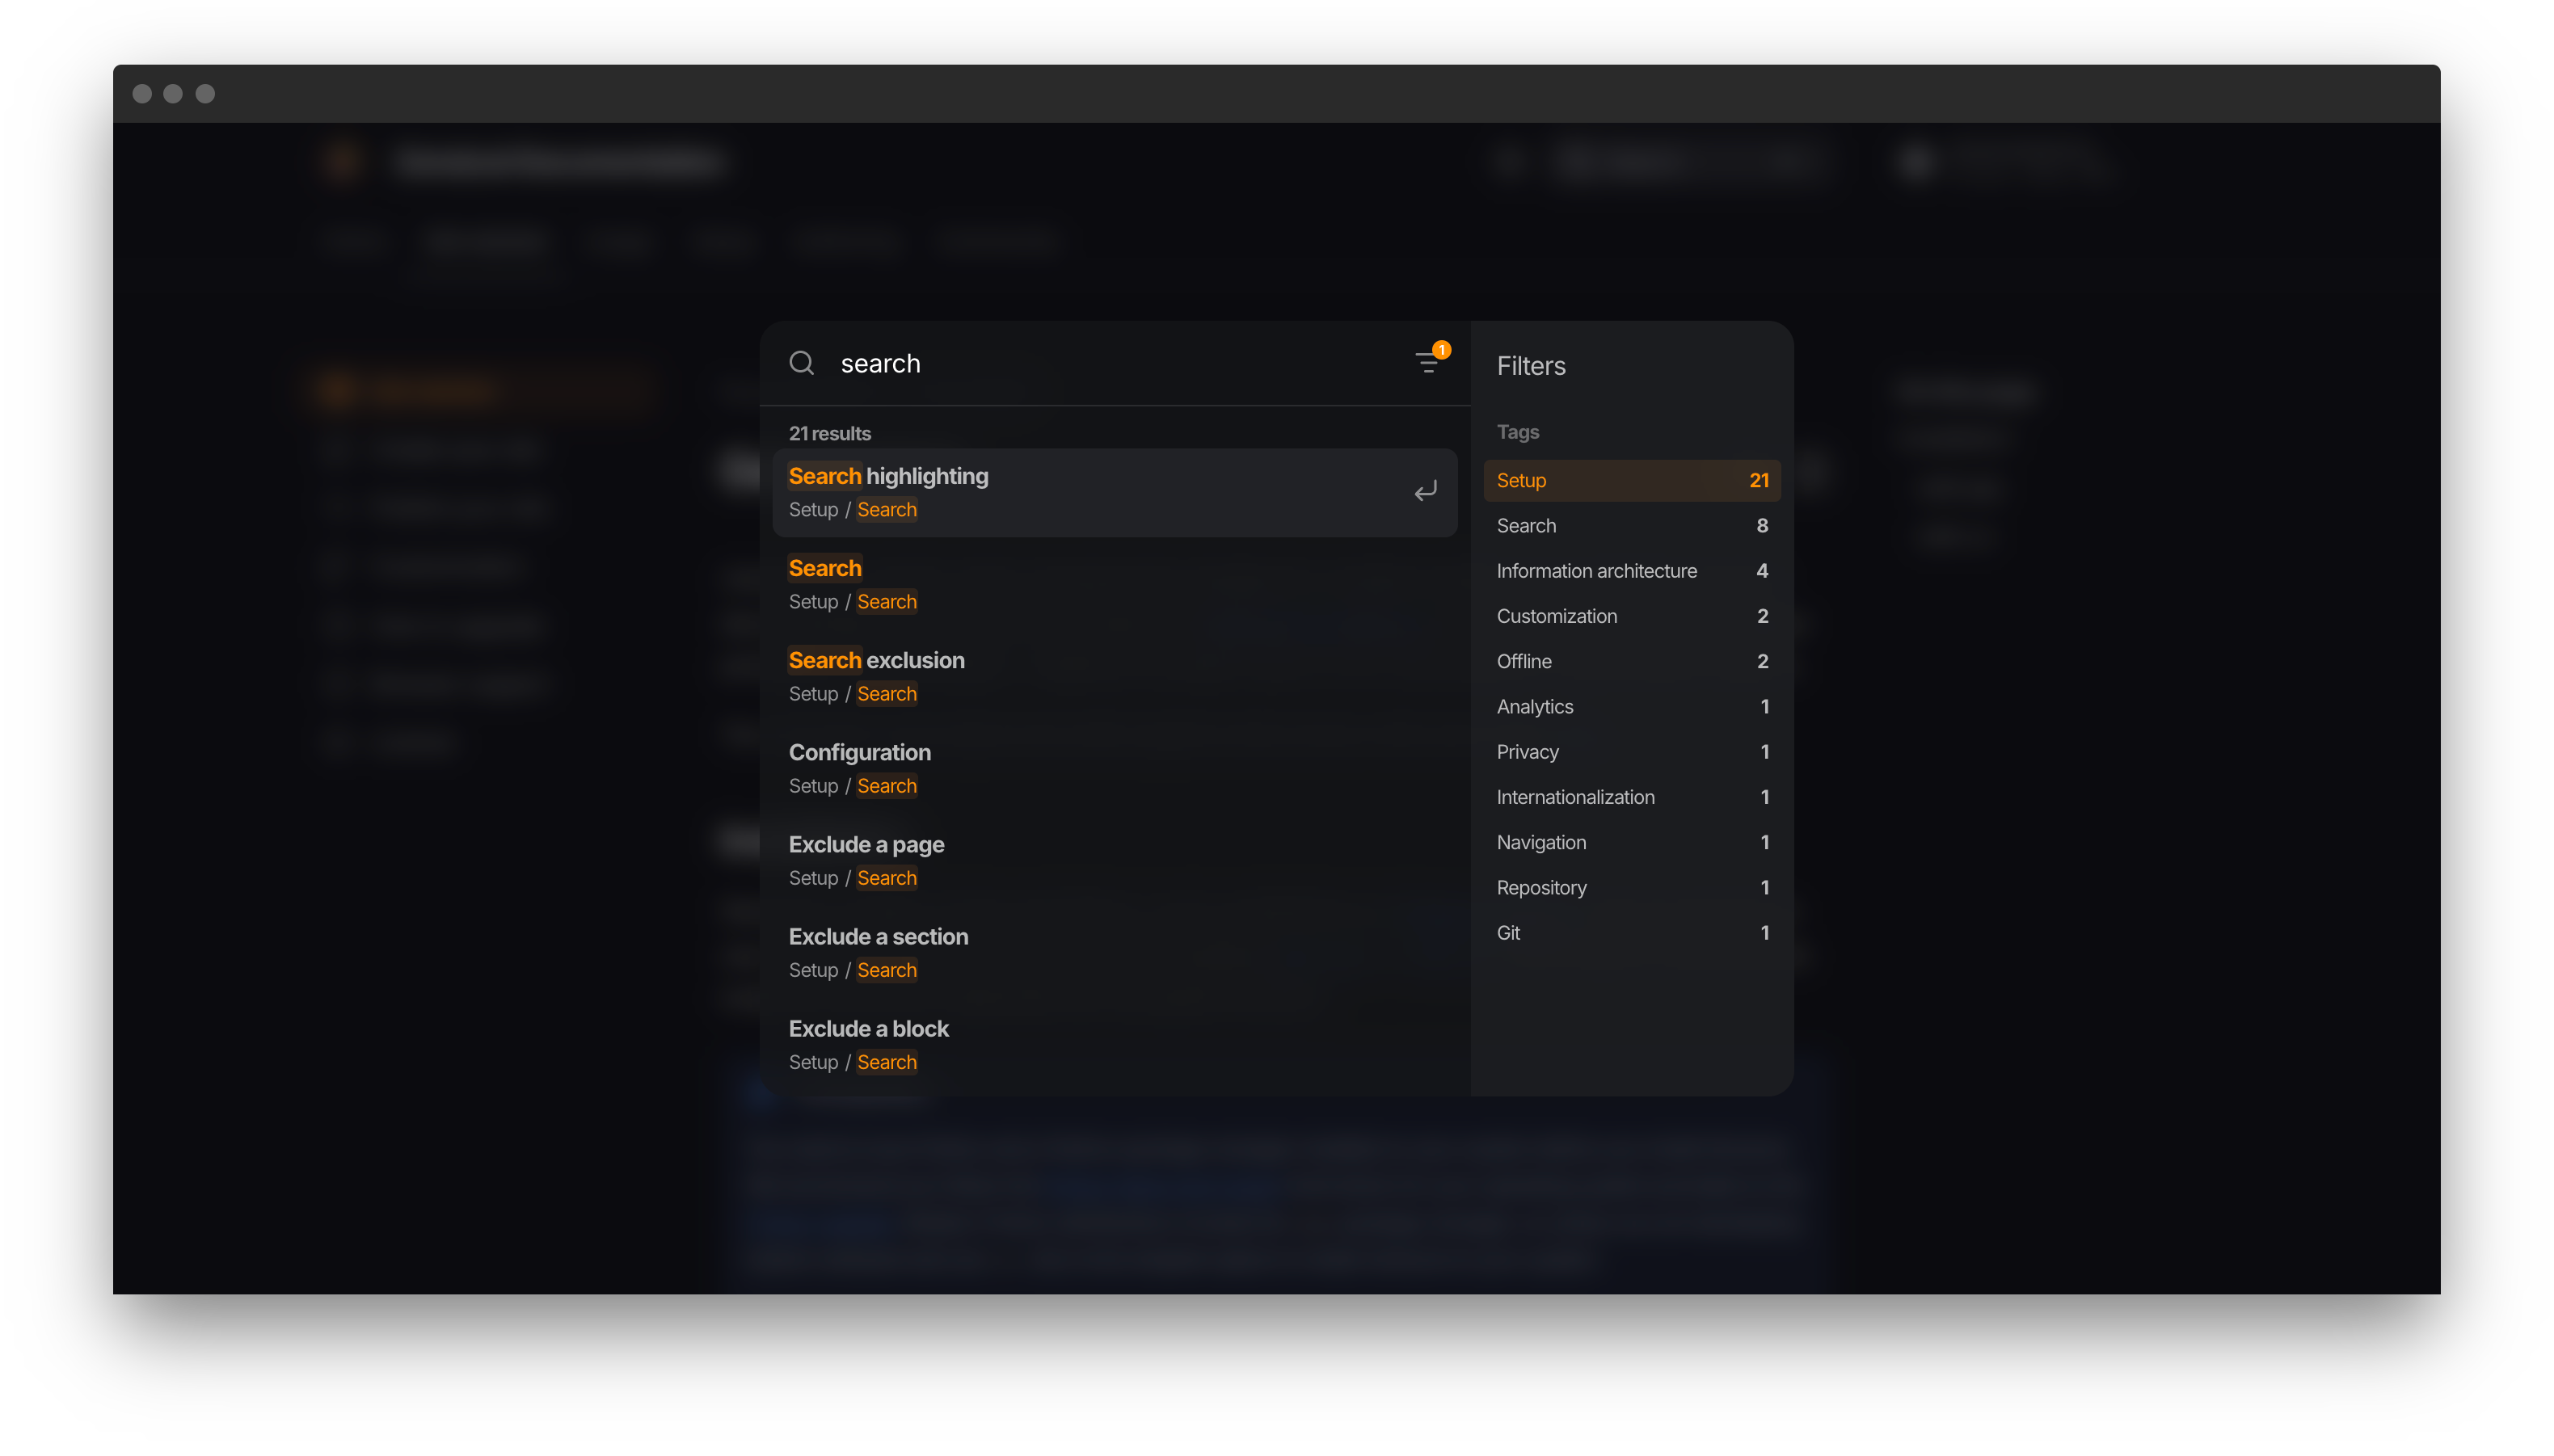This screenshot has width=2554, height=1456.
Task: Select the Internationalization tag filter
Action: click(1631, 797)
